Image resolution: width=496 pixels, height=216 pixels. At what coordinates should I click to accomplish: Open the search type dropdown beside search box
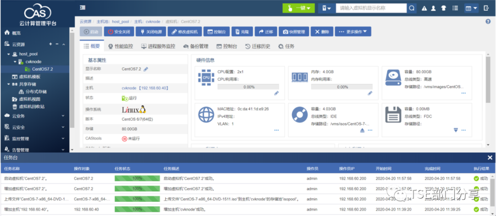pos(327,8)
